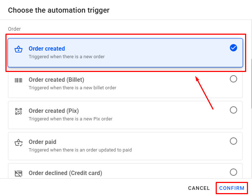The image size is (252, 196).
Task: Deselect the checked Order created radio button
Action: (233, 48)
